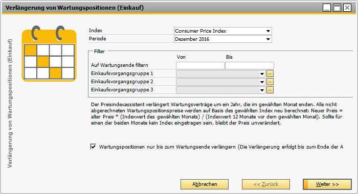Click the Periode label
Screen dimensions: 358x194
click(x=98, y=39)
